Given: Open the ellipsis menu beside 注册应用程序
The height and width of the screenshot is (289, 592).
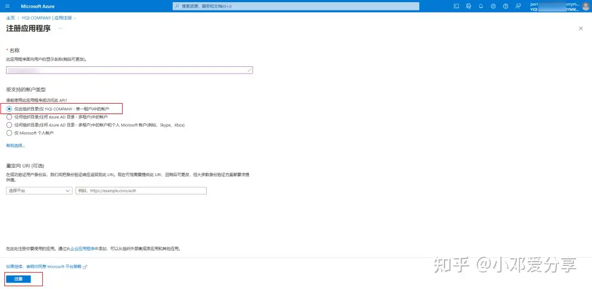Looking at the screenshot, I should coord(60,29).
